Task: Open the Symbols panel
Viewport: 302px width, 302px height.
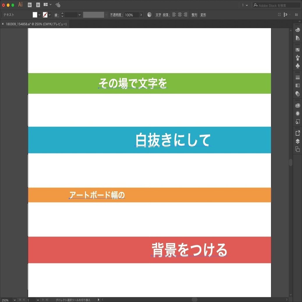Action: (x=297, y=66)
